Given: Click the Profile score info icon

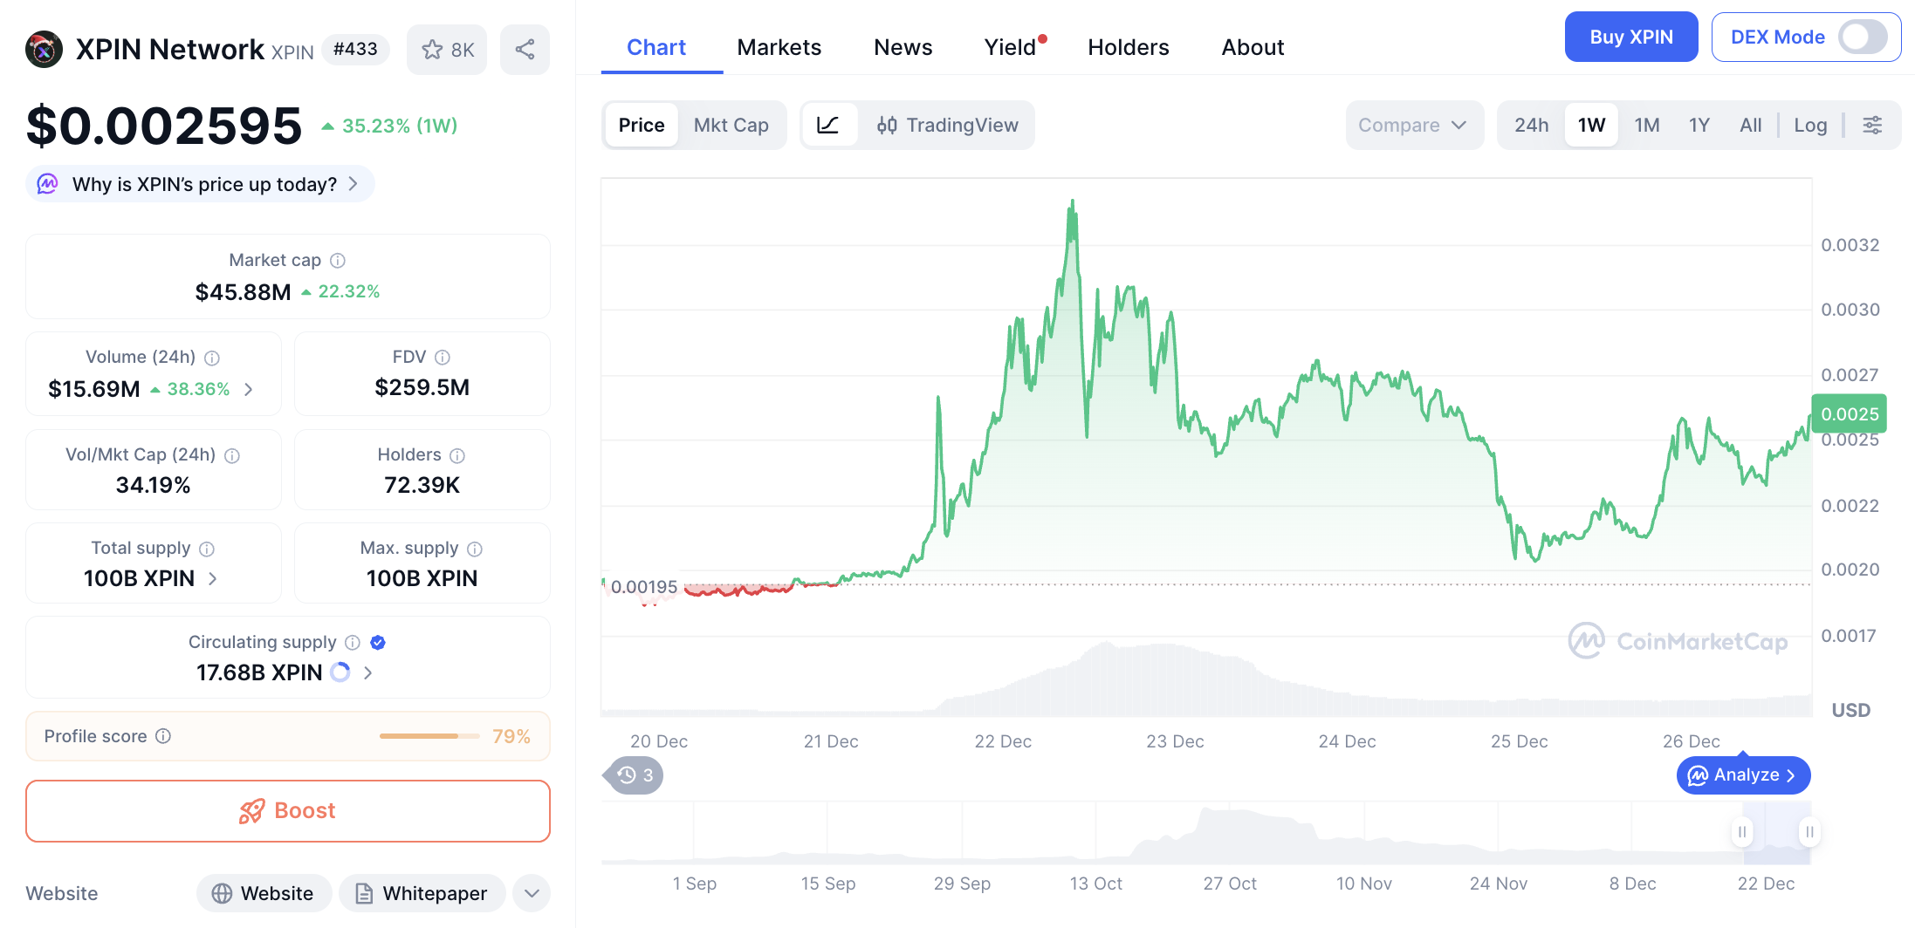Looking at the screenshot, I should [163, 736].
